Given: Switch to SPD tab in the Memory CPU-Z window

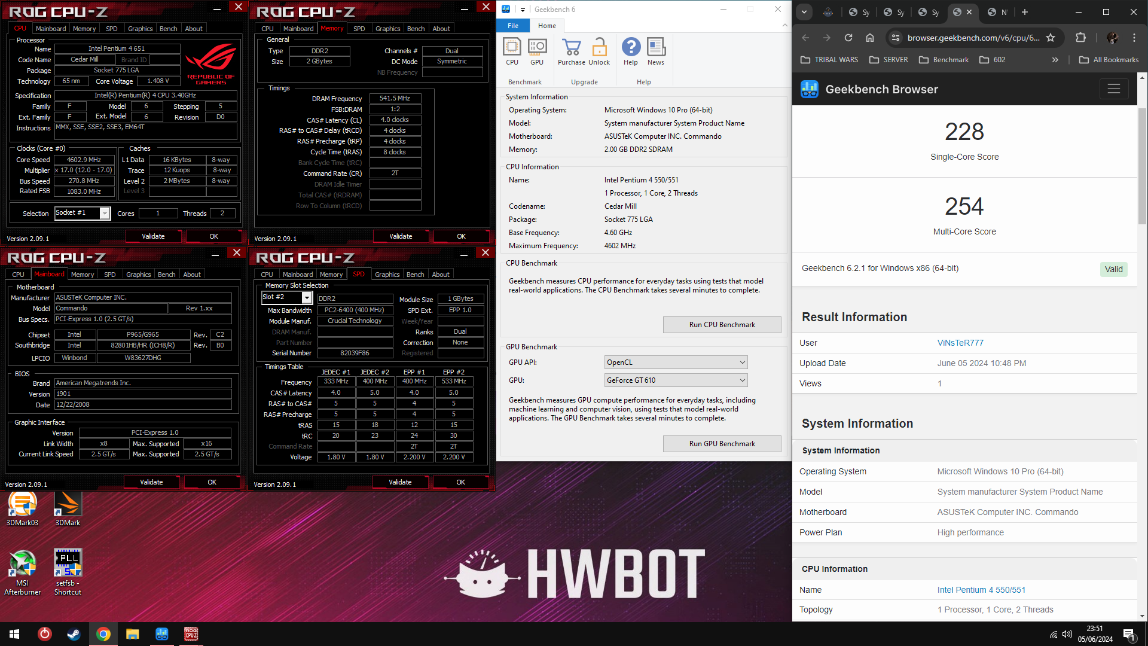Looking at the screenshot, I should [x=359, y=29].
